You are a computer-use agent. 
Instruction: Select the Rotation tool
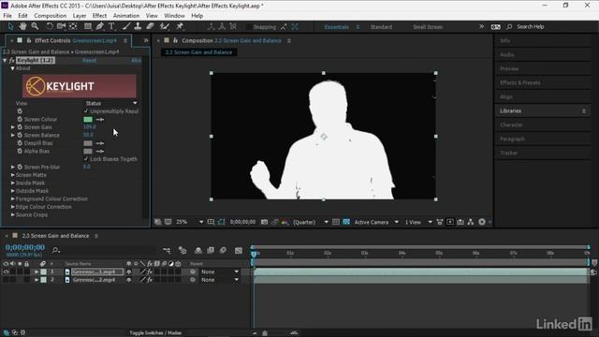[x=50, y=26]
